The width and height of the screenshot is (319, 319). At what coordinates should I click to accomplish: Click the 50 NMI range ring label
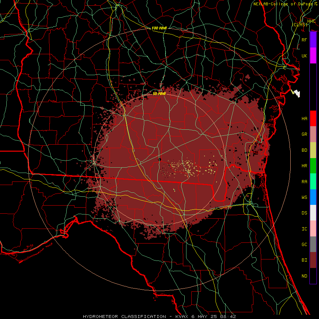pyautogui.click(x=159, y=94)
